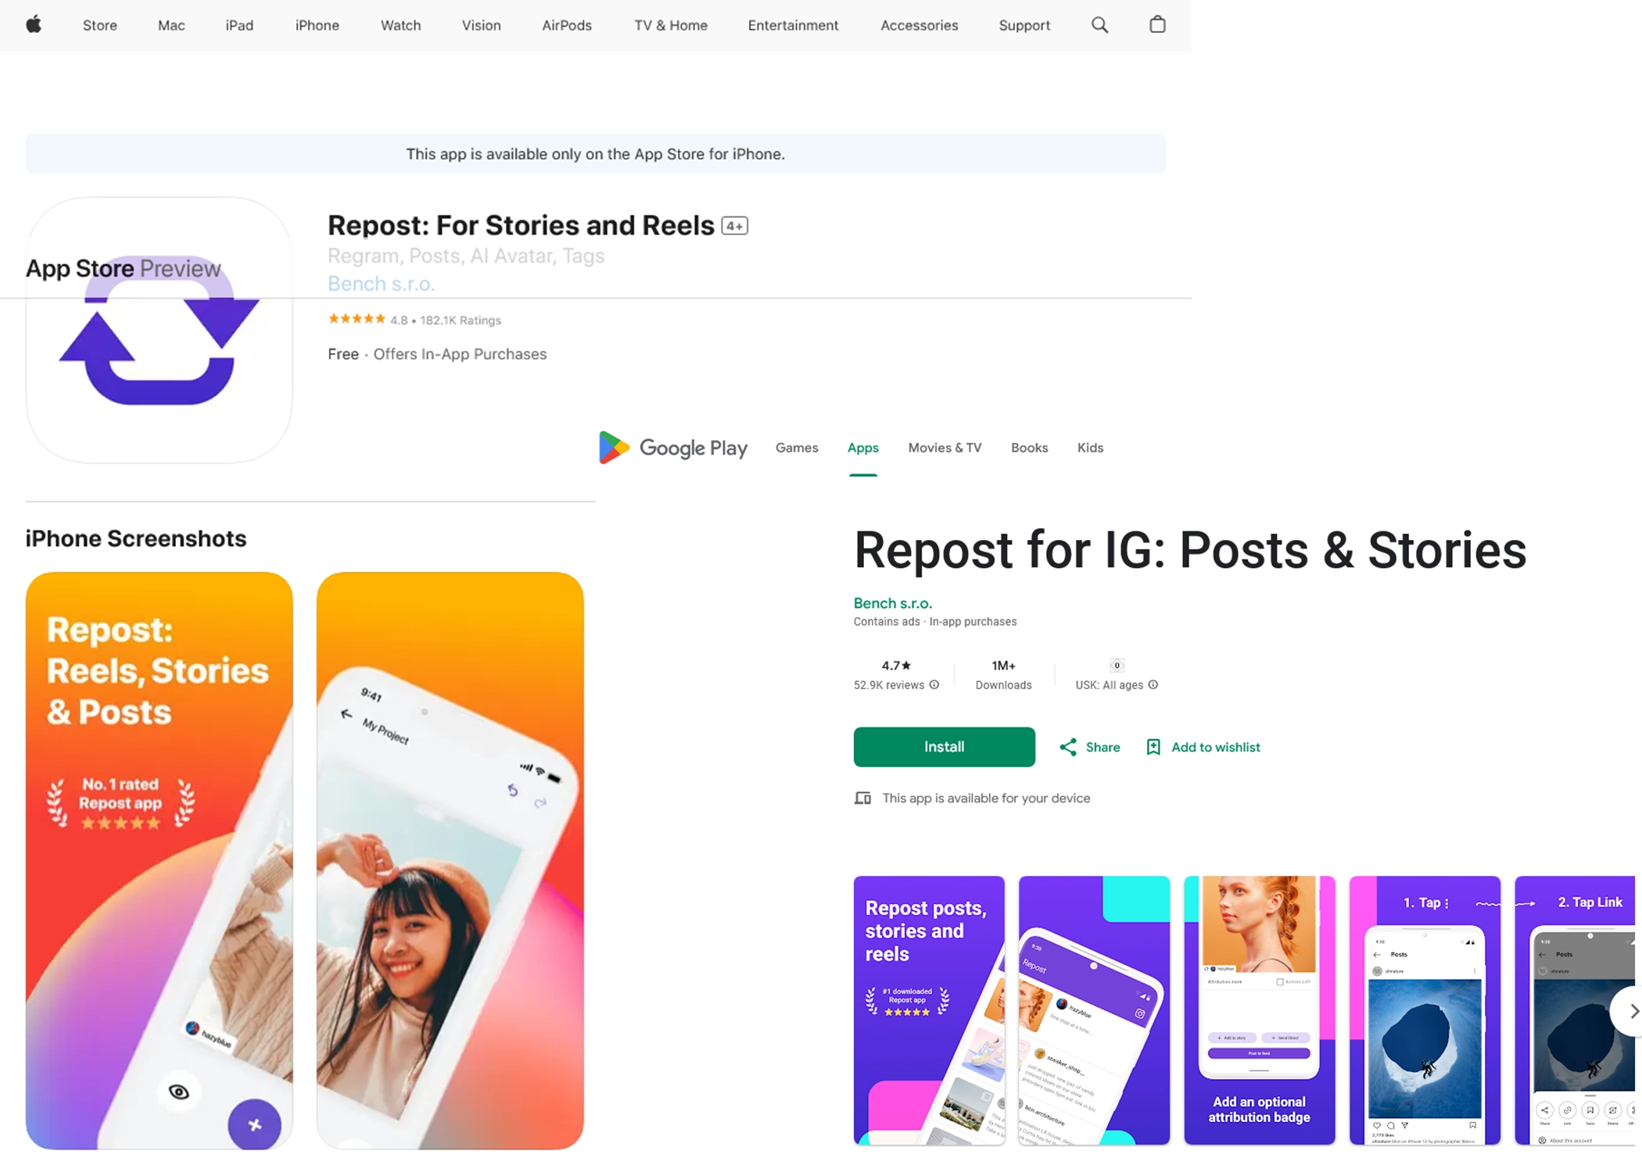
Task: Select the Entertainment menu in Apple nav bar
Action: coord(793,24)
